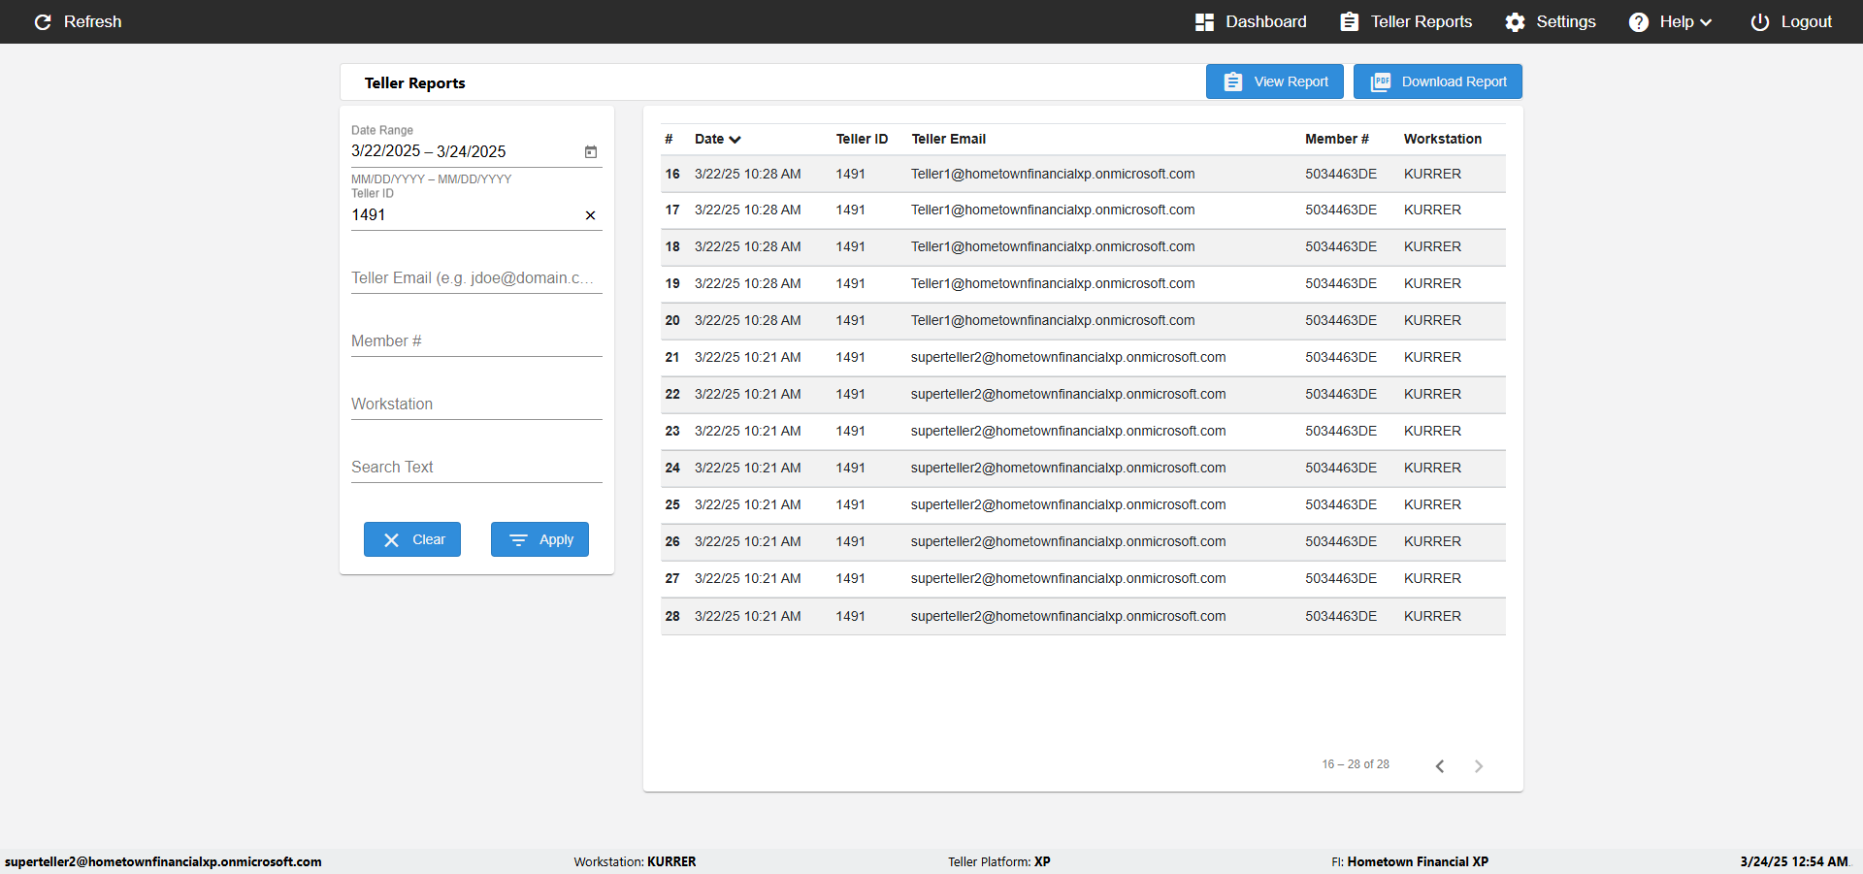Screen dimensions: 1863x874
Task: Click the Clear filters button
Action: point(412,539)
